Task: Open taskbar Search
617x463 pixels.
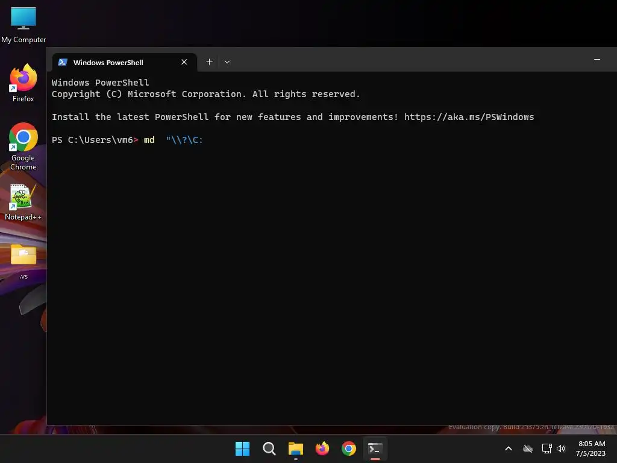Action: 269,449
